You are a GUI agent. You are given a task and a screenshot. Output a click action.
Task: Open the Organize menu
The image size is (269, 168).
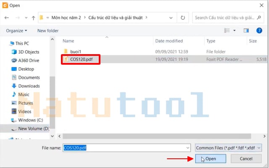coord(16,31)
